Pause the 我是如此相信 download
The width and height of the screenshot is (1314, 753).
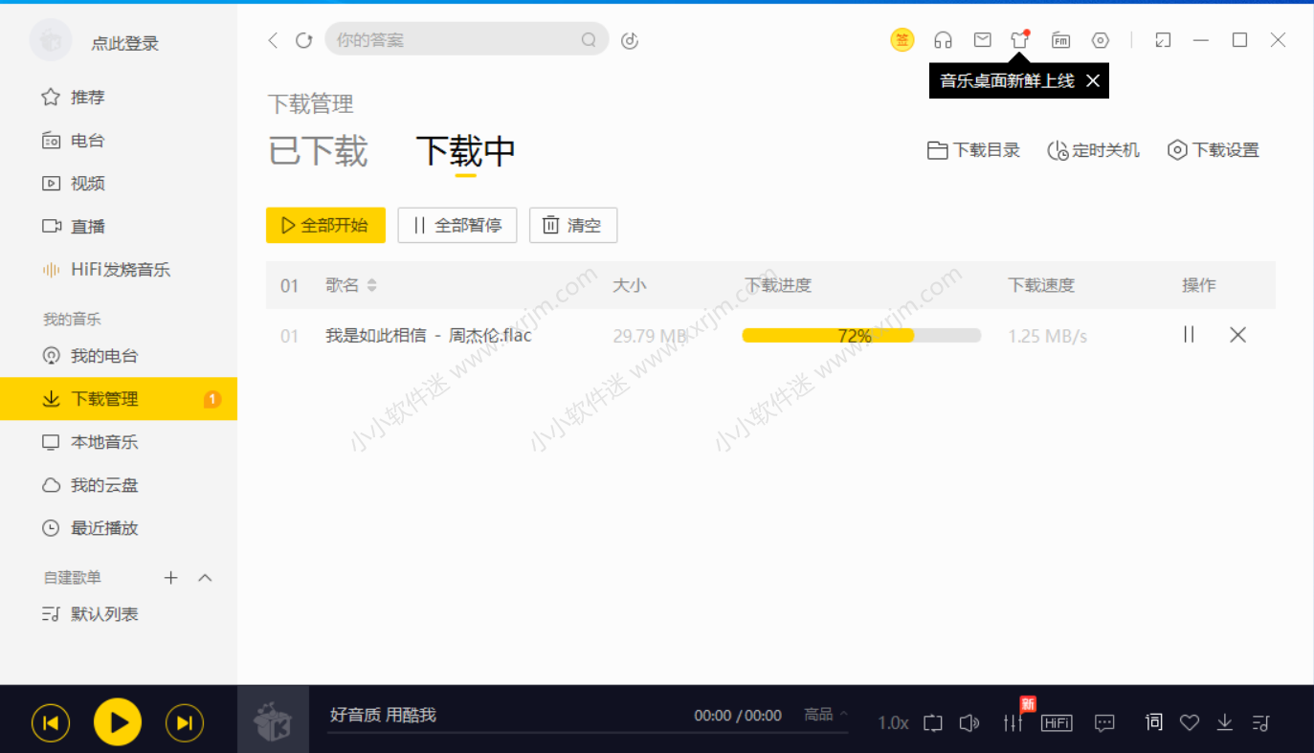[x=1189, y=335]
